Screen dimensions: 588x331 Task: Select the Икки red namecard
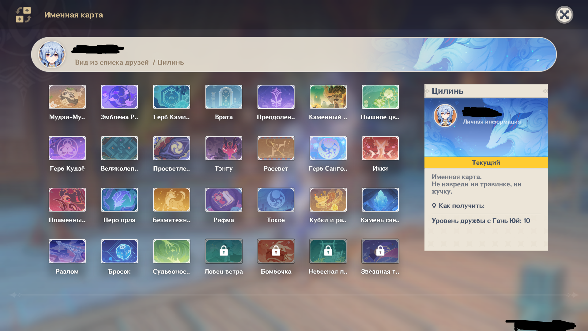(x=380, y=148)
